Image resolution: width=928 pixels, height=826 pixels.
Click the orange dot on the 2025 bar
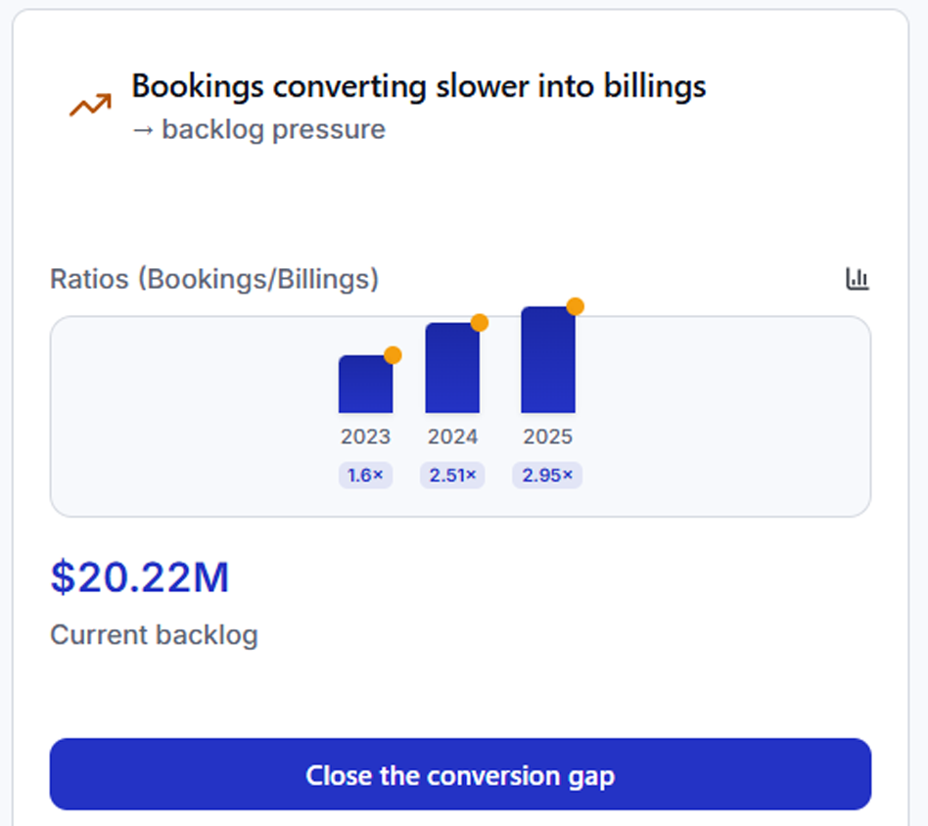576,306
